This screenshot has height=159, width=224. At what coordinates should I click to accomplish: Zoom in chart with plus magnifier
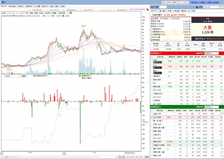point(123,157)
